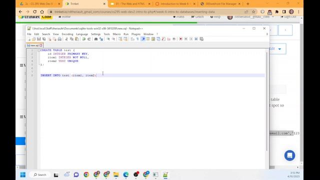Click the Open file toolbar icon

point(34,39)
